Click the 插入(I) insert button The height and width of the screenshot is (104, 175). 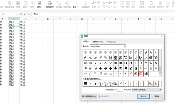tap(143, 96)
